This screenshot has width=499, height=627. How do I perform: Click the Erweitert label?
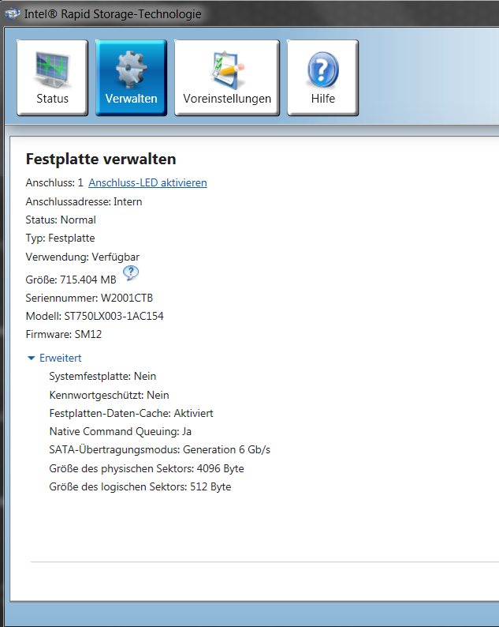[60, 358]
